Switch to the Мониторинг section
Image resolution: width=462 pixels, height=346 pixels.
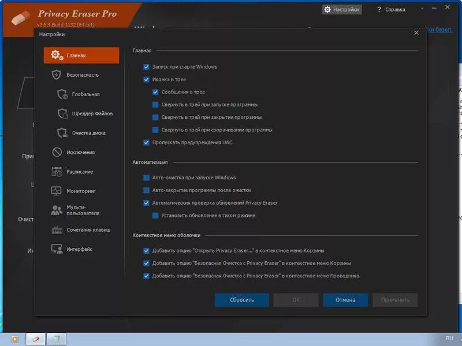[x=81, y=191]
